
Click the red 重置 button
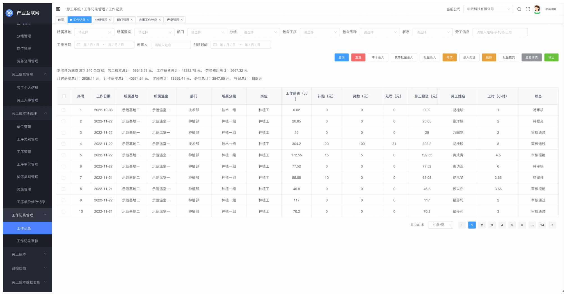358,57
